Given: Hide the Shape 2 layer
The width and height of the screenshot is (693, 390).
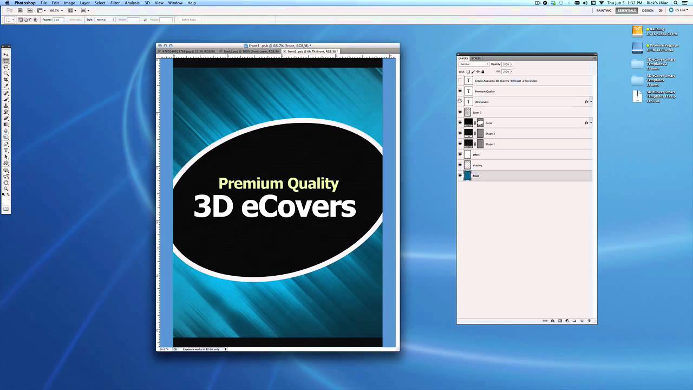Looking at the screenshot, I should coord(460,133).
